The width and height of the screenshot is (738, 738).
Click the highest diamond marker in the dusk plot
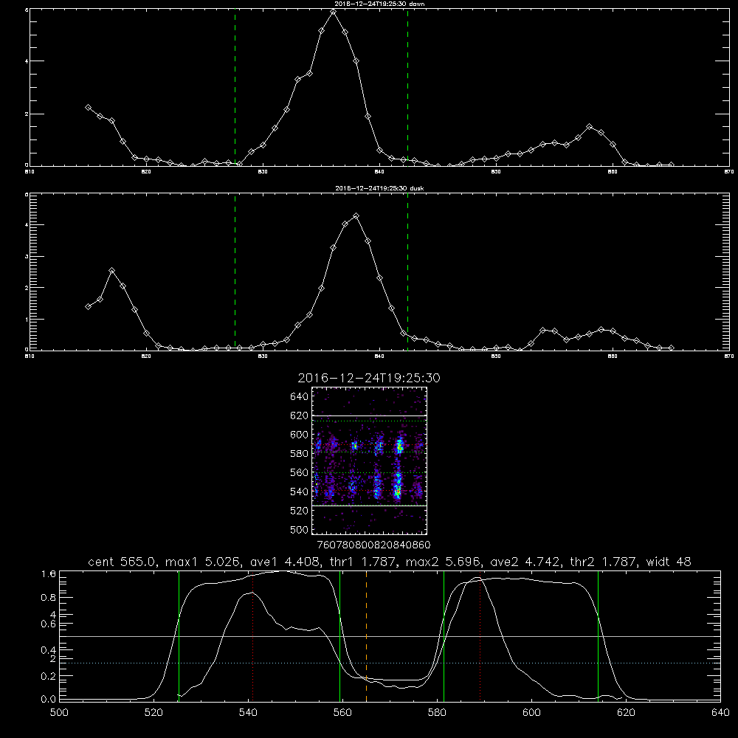356,216
